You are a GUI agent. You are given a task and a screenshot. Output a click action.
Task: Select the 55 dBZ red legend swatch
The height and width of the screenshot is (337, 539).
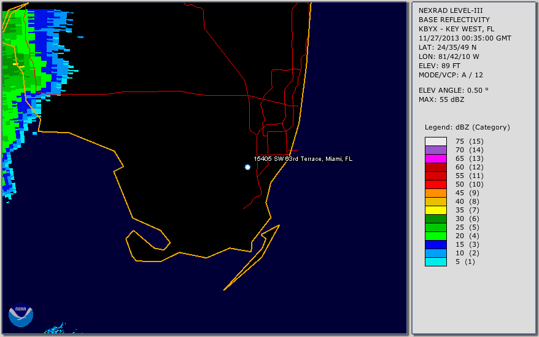pos(436,176)
